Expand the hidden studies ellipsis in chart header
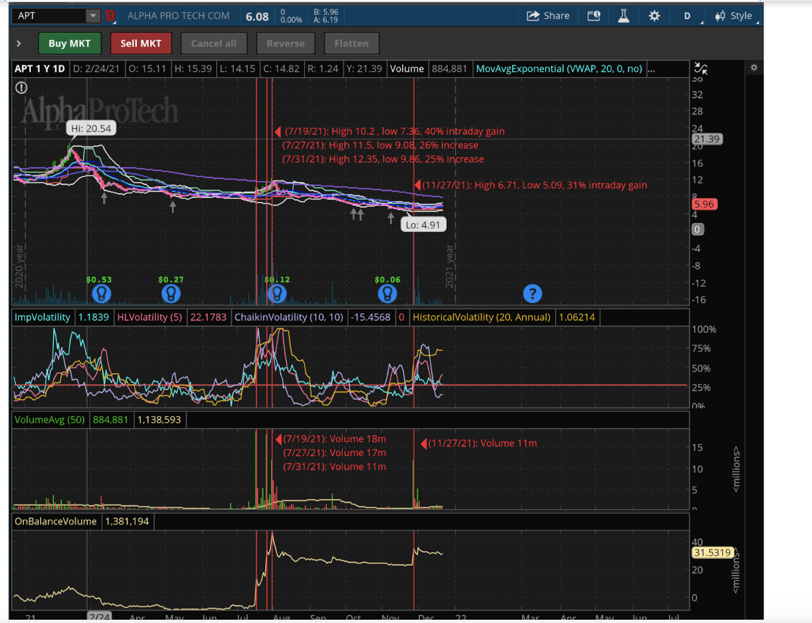 651,69
